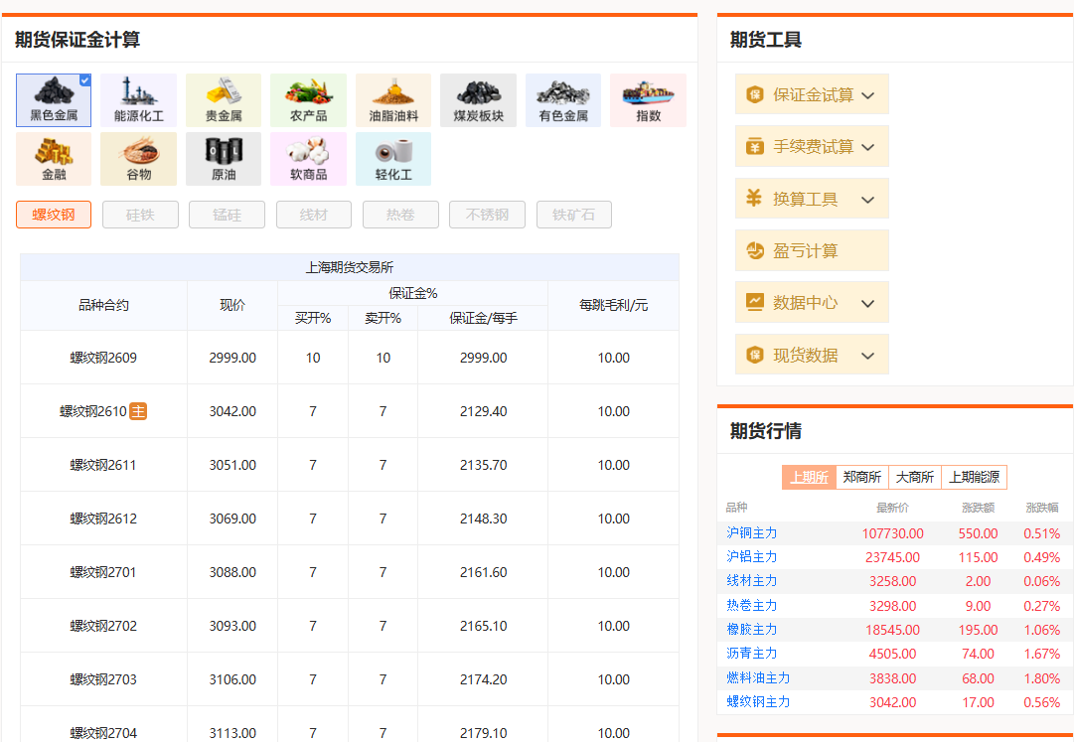Click the 数据中心 chart icon

click(755, 303)
